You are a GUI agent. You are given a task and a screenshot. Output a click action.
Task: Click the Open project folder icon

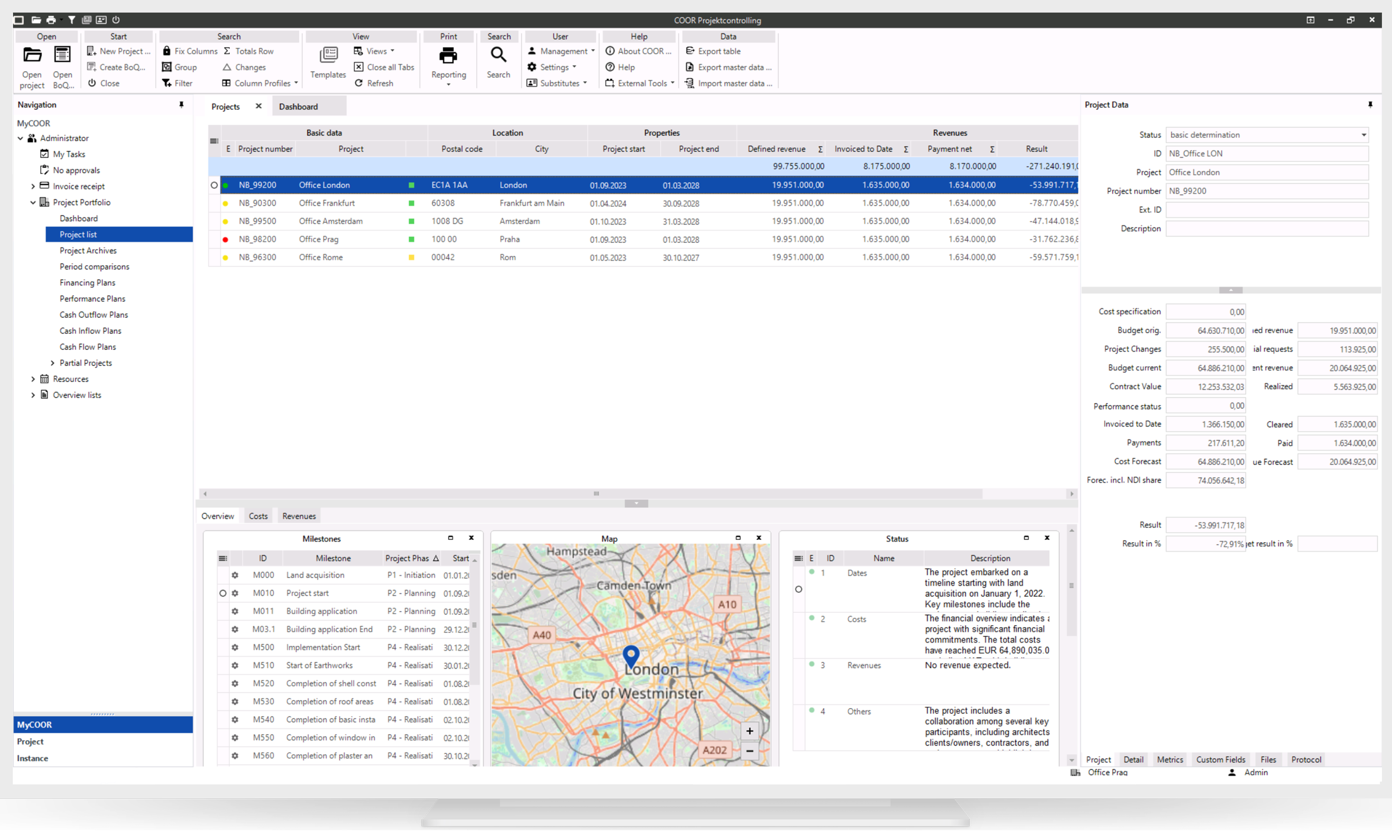32,55
